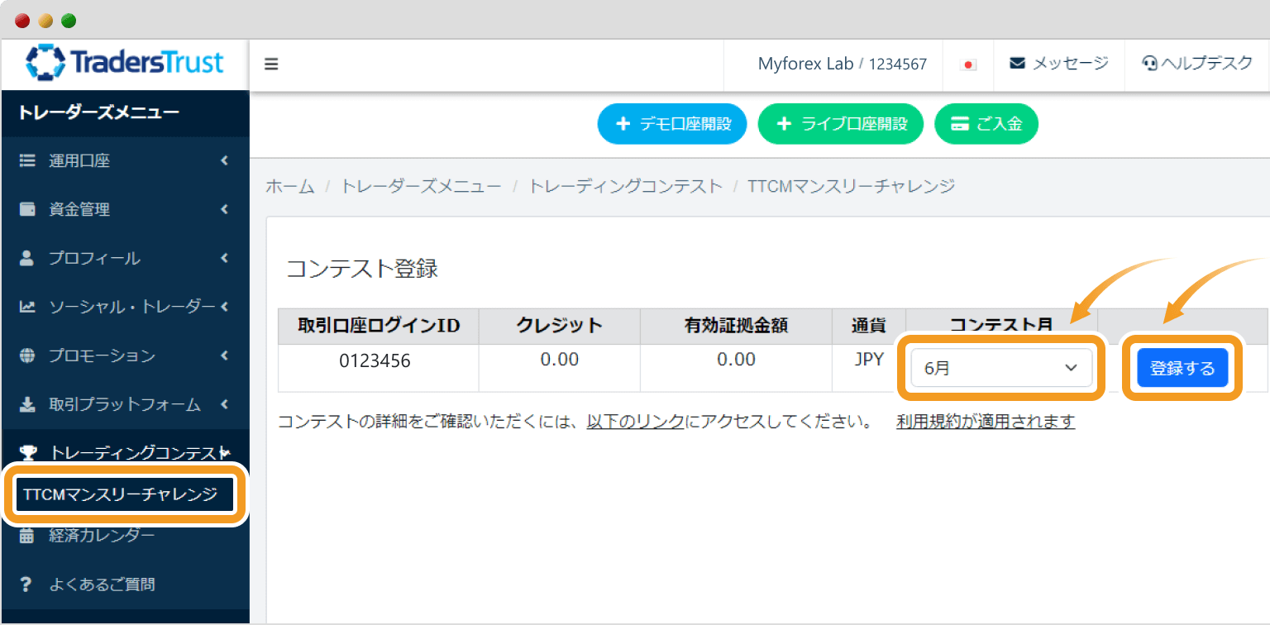Click the globe icon beside プロモーション

(x=27, y=355)
